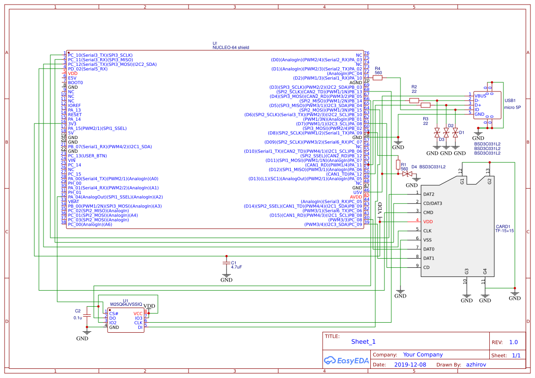Select the micro 5P USB connector USB1
The width and height of the screenshot is (535, 378).
(x=487, y=105)
